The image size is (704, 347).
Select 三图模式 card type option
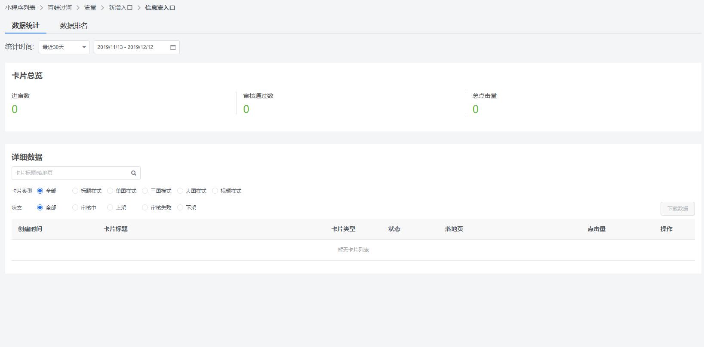[x=145, y=191]
